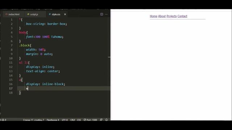Open the feedback icon in status bar
Viewport: 232px width, 130px height.
101,120
